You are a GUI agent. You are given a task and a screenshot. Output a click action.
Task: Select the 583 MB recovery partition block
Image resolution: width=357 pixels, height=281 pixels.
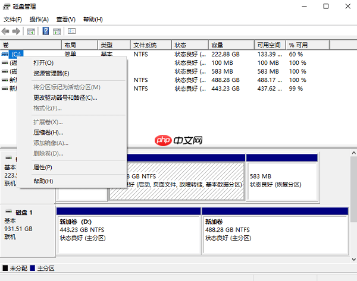(x=282, y=178)
